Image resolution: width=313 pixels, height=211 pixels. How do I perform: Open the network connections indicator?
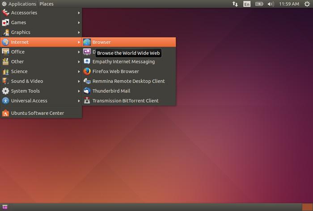tap(235, 4)
